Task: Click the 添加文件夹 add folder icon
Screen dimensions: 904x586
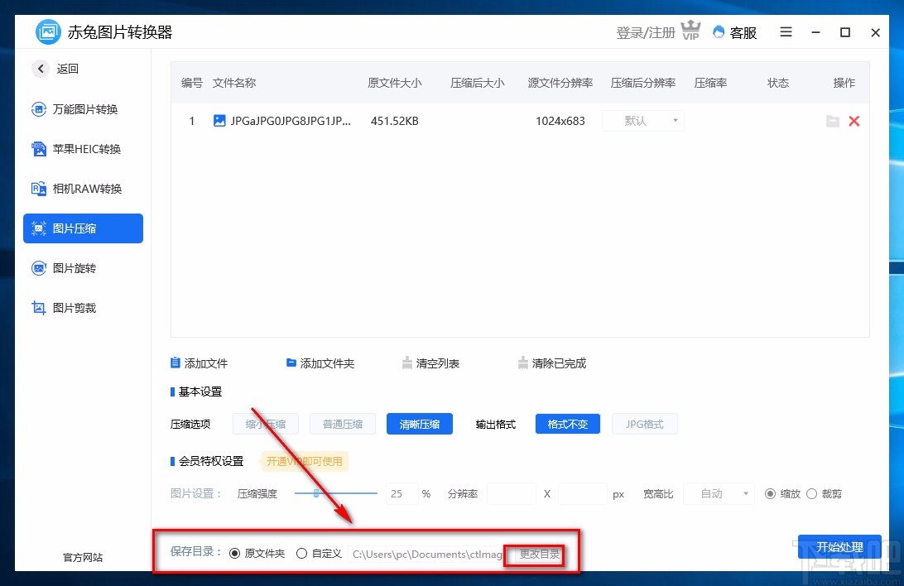Action: (x=291, y=362)
